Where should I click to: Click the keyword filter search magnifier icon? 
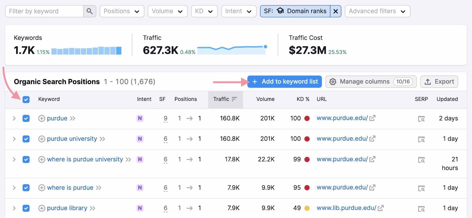[90, 11]
